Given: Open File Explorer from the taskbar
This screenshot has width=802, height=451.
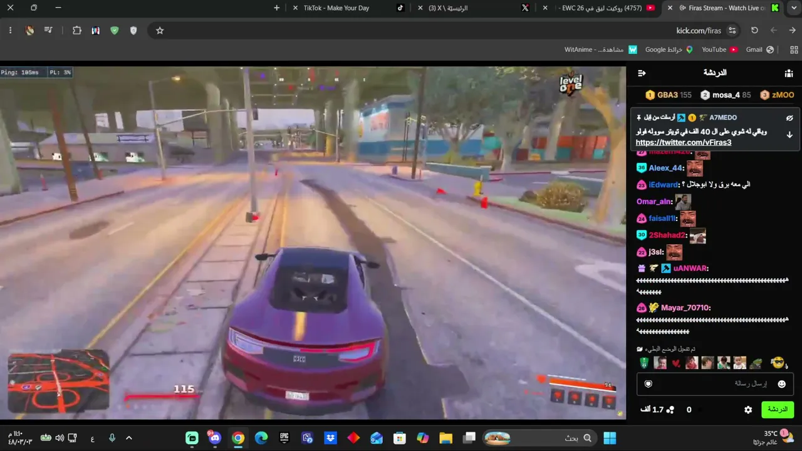Looking at the screenshot, I should click(445, 438).
